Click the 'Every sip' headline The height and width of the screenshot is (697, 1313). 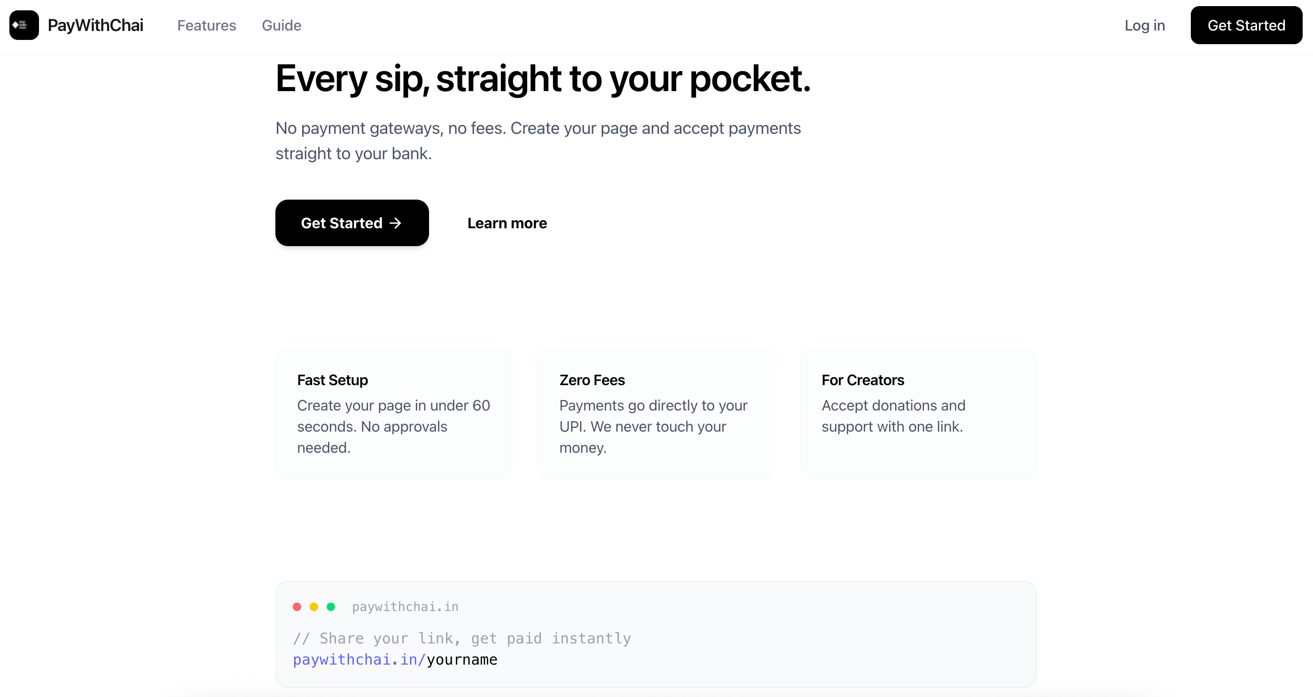pyautogui.click(x=543, y=79)
